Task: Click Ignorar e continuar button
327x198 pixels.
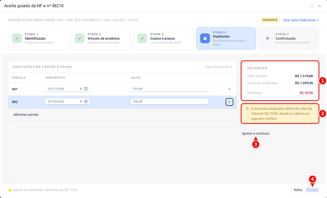Action: (x=256, y=134)
